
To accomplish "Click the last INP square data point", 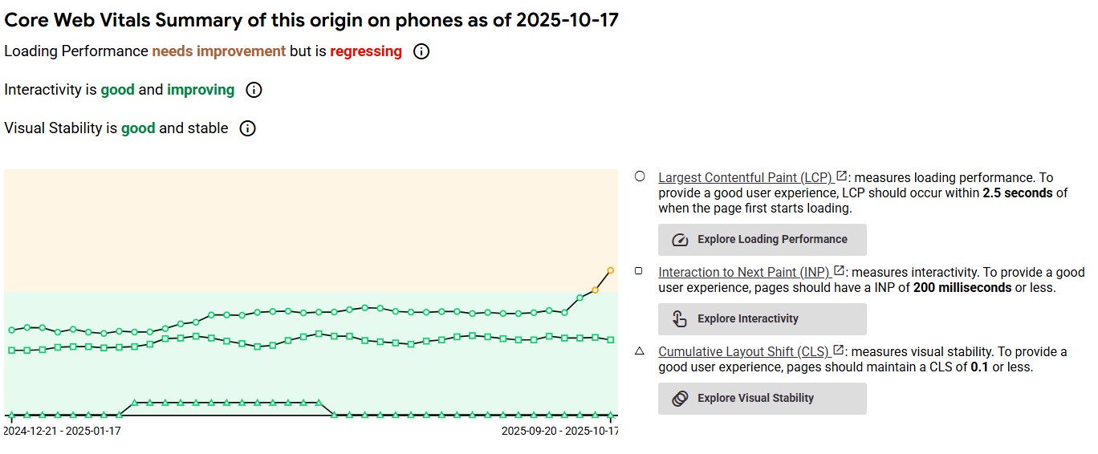I will [x=611, y=340].
